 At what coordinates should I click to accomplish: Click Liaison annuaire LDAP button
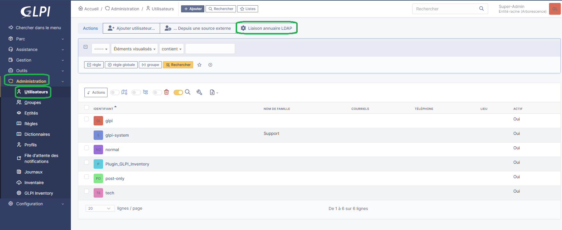[x=266, y=28]
